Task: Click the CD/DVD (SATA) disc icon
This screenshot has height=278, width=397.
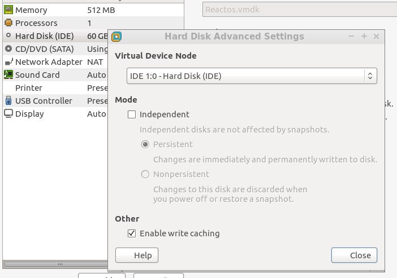Action: (8, 49)
